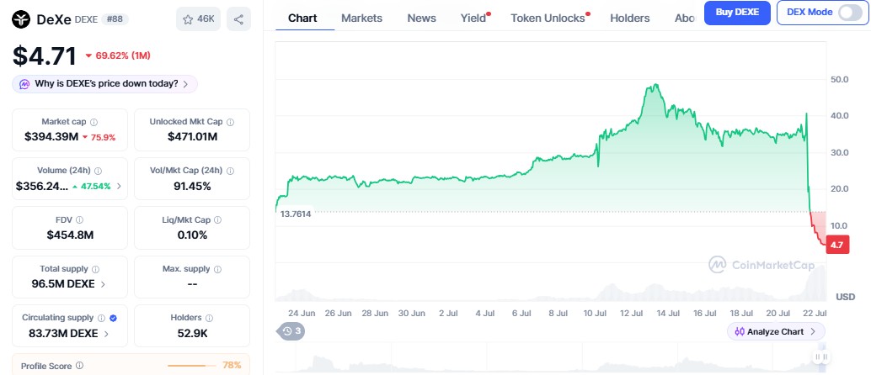The image size is (871, 375).
Task: Expand Total supply 96.5M DEXE chevron
Action: (103, 284)
